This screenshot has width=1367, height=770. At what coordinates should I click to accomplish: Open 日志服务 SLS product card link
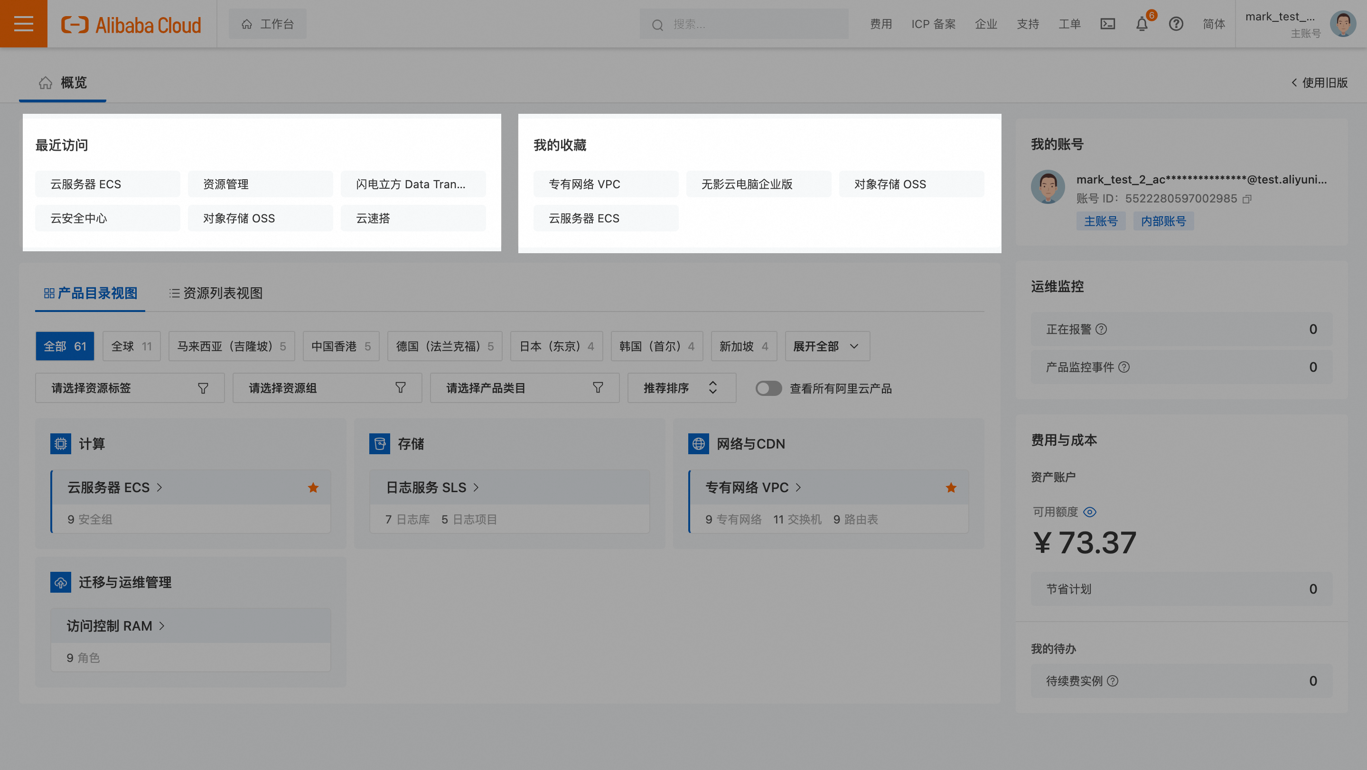tap(432, 487)
